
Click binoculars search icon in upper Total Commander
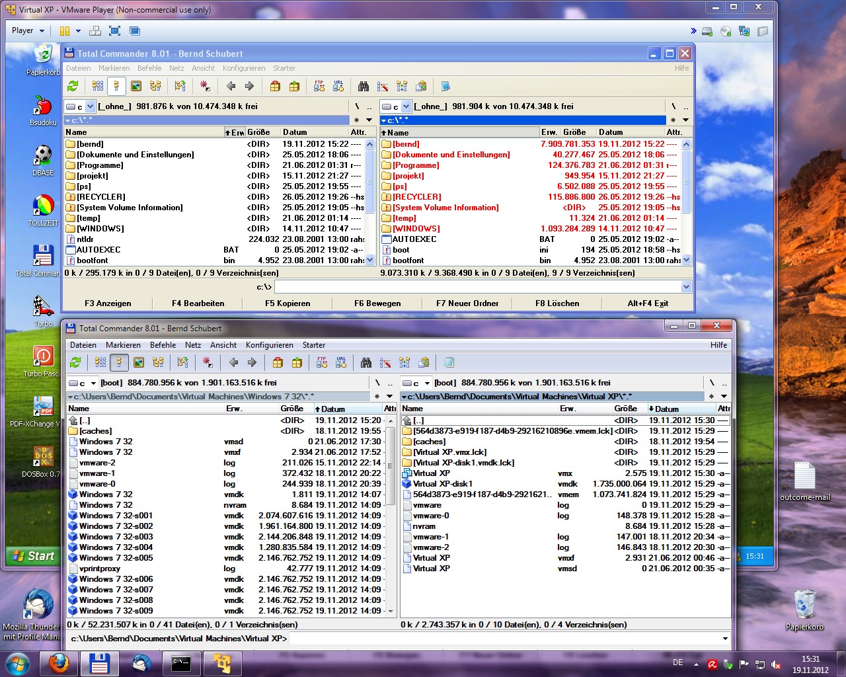(x=364, y=86)
